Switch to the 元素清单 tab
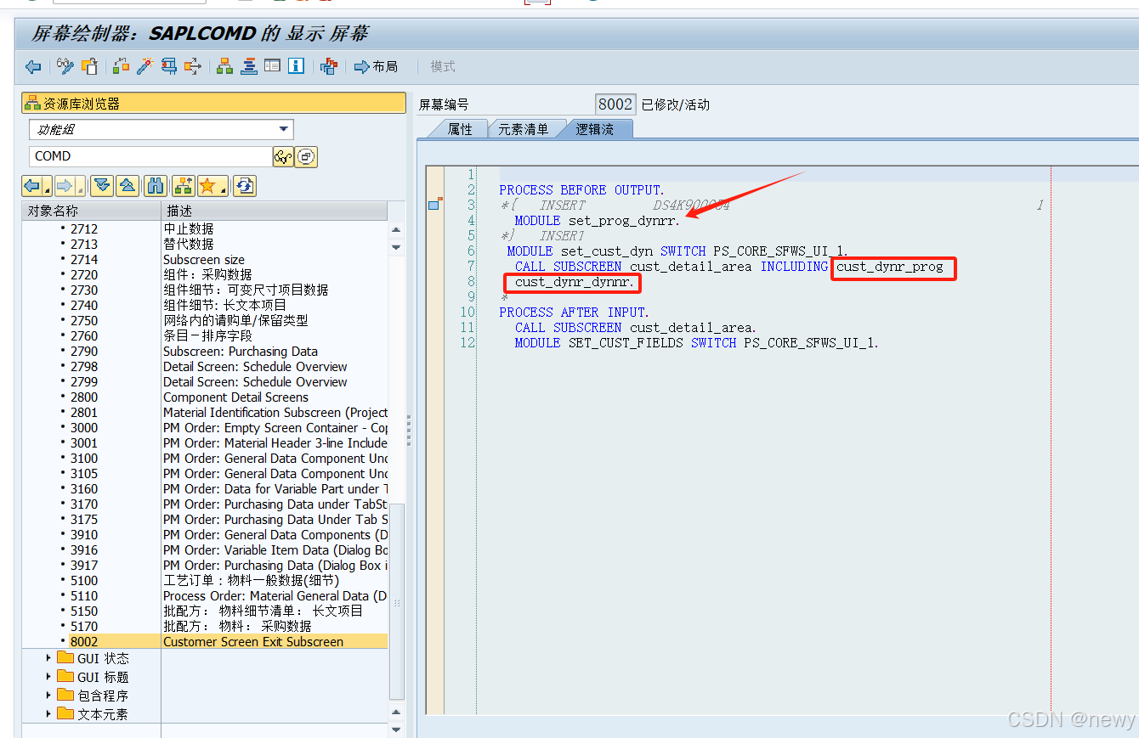This screenshot has width=1139, height=738. pyautogui.click(x=523, y=129)
